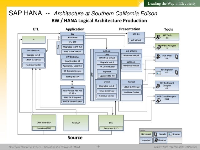The width and height of the screenshot is (200, 150).
Task: Click 'HA Linux Cluster' under CMS
Action: [x=107, y=67]
